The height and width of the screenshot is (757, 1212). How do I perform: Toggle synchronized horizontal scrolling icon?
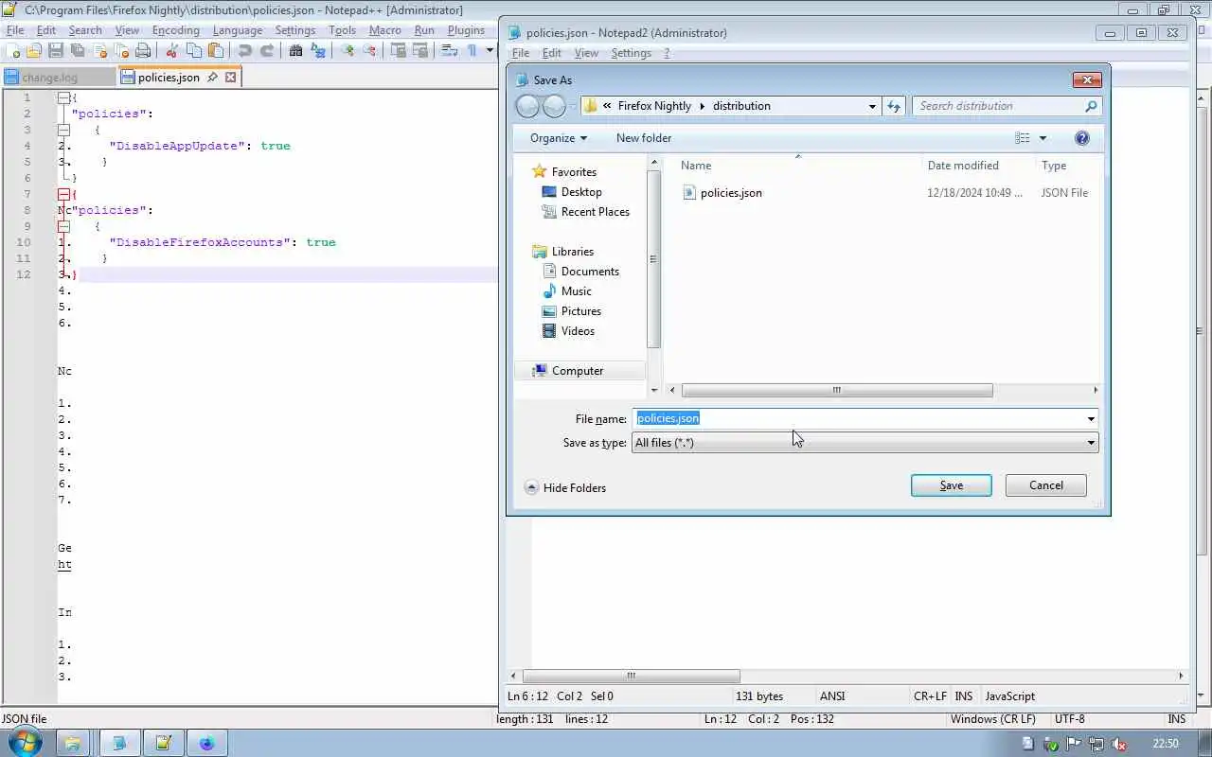click(x=420, y=51)
